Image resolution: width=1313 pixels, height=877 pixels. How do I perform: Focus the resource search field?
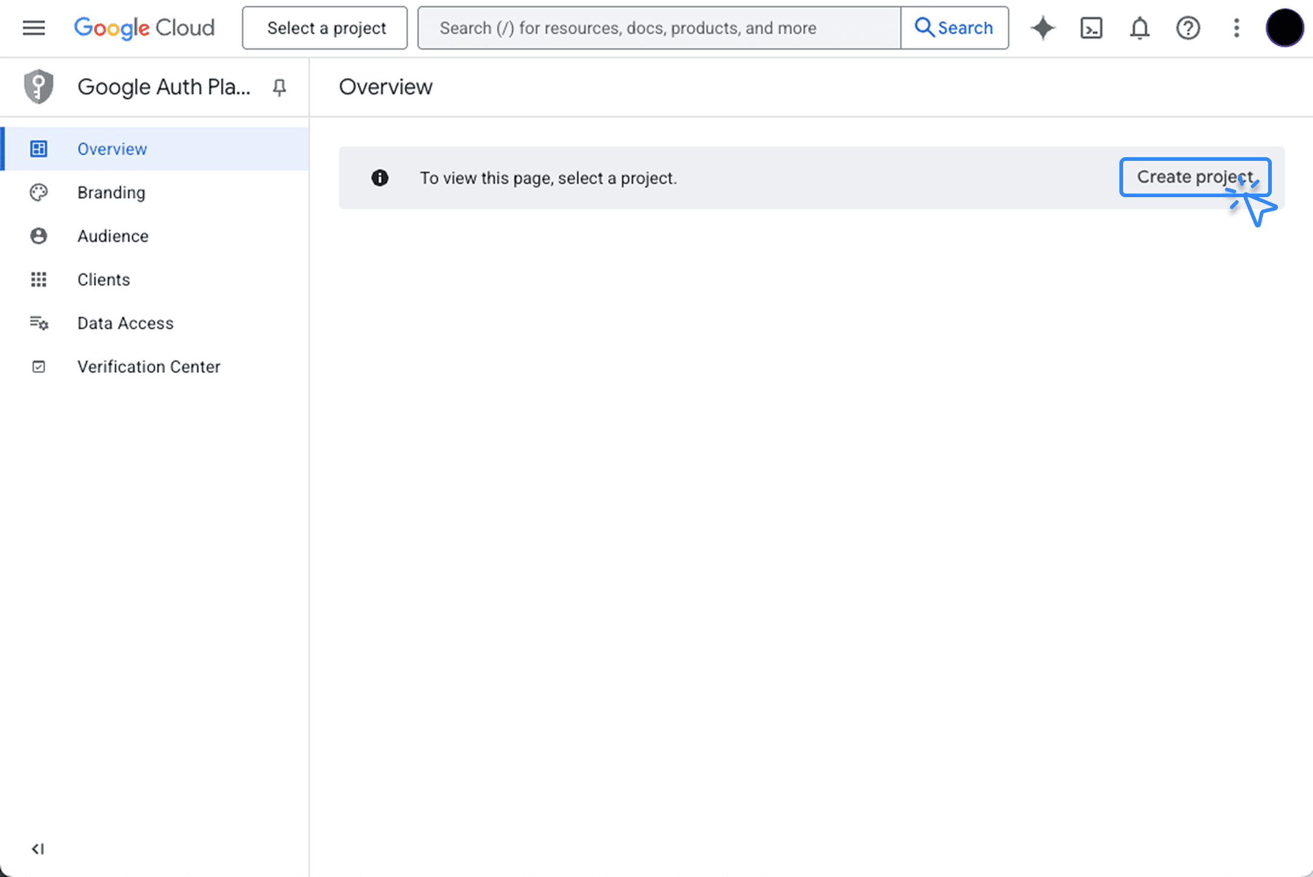click(658, 28)
